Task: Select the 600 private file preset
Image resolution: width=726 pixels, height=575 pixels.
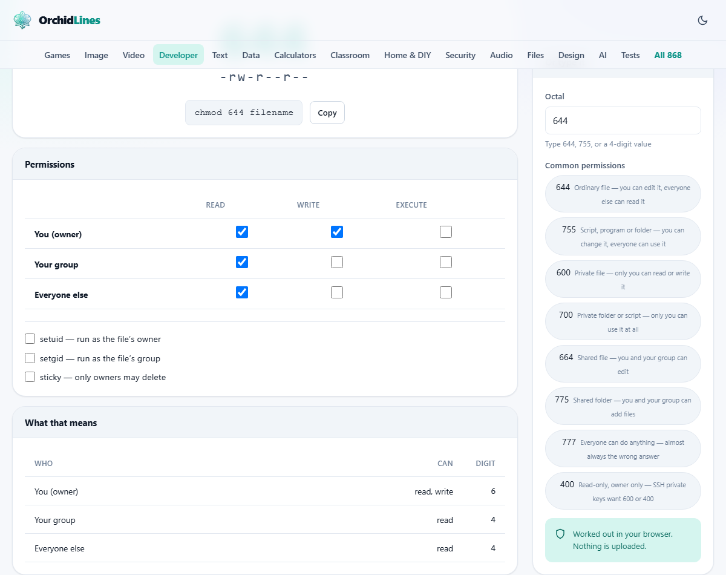Action: tap(623, 279)
